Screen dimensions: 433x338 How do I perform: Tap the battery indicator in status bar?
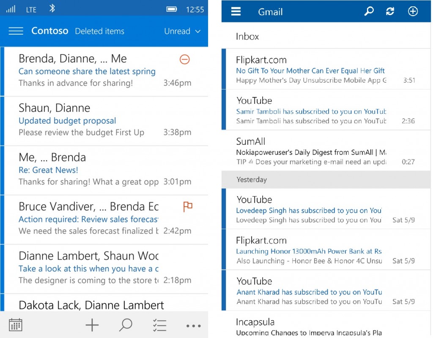click(x=172, y=9)
